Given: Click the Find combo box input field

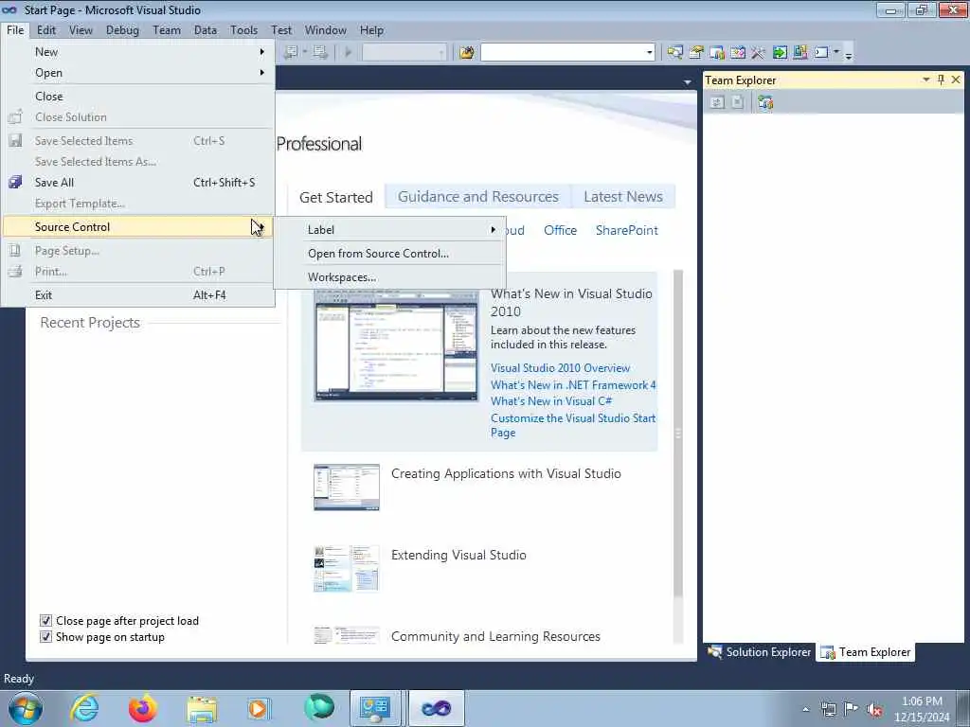Looking at the screenshot, I should [x=563, y=53].
